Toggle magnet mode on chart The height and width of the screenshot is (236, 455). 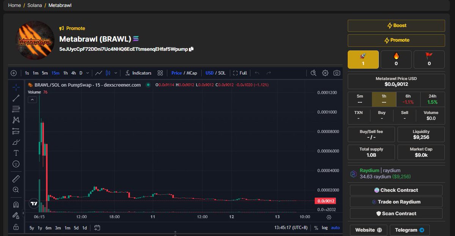click(x=16, y=205)
